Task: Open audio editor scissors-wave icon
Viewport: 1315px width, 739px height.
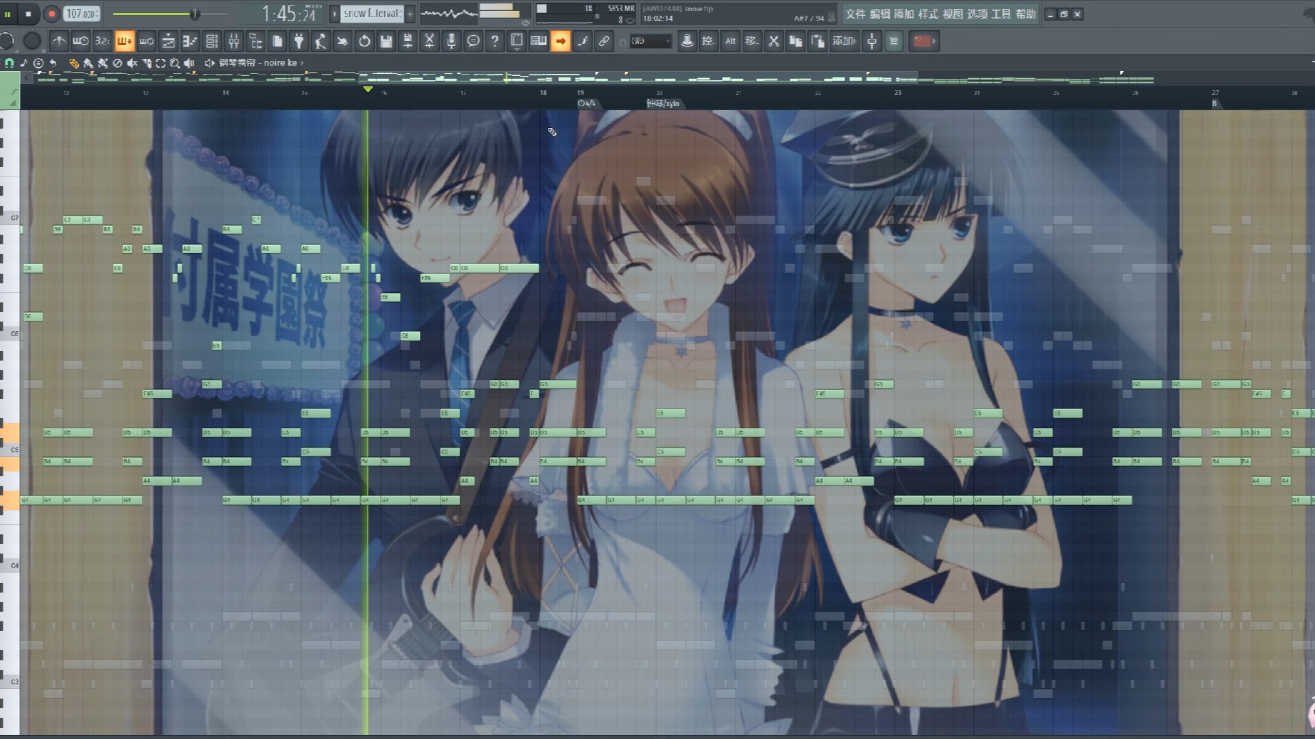Action: (429, 42)
